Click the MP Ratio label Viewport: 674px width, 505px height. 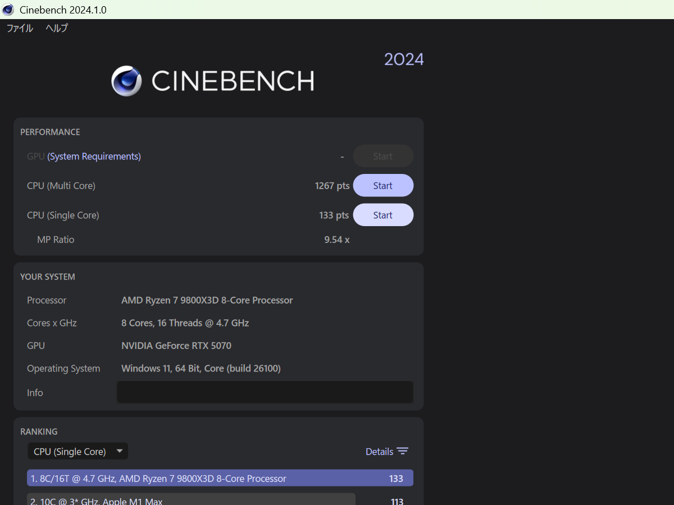(x=56, y=240)
